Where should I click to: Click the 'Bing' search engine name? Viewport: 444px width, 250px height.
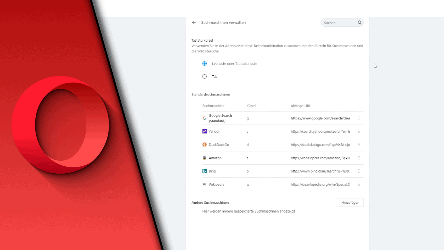(x=212, y=171)
